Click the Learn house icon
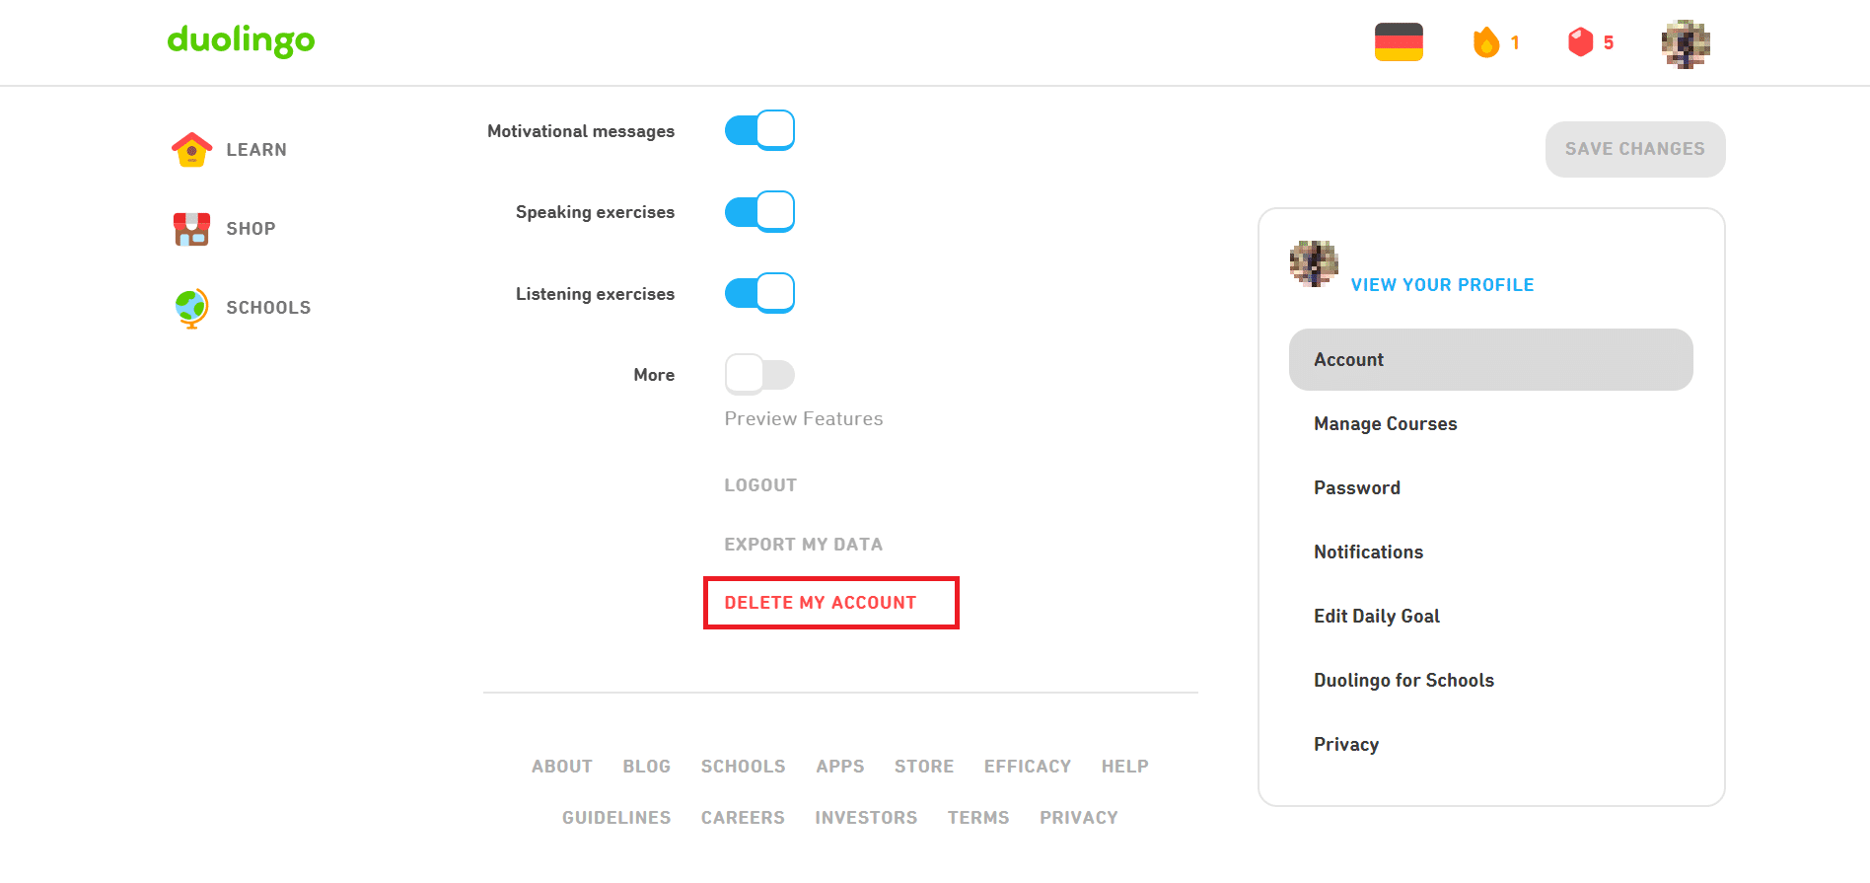The width and height of the screenshot is (1870, 883). click(x=191, y=150)
